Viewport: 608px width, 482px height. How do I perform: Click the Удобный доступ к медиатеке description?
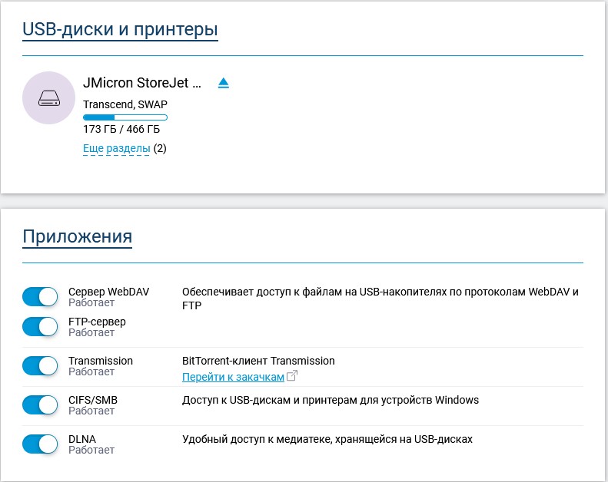[327, 440]
